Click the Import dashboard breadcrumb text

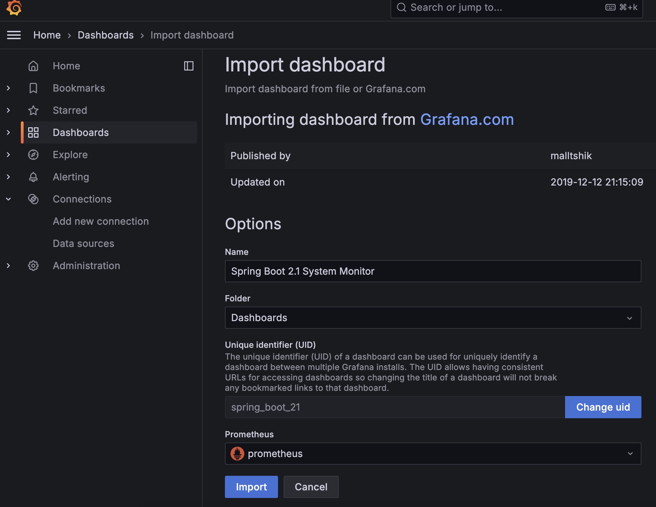coord(192,35)
